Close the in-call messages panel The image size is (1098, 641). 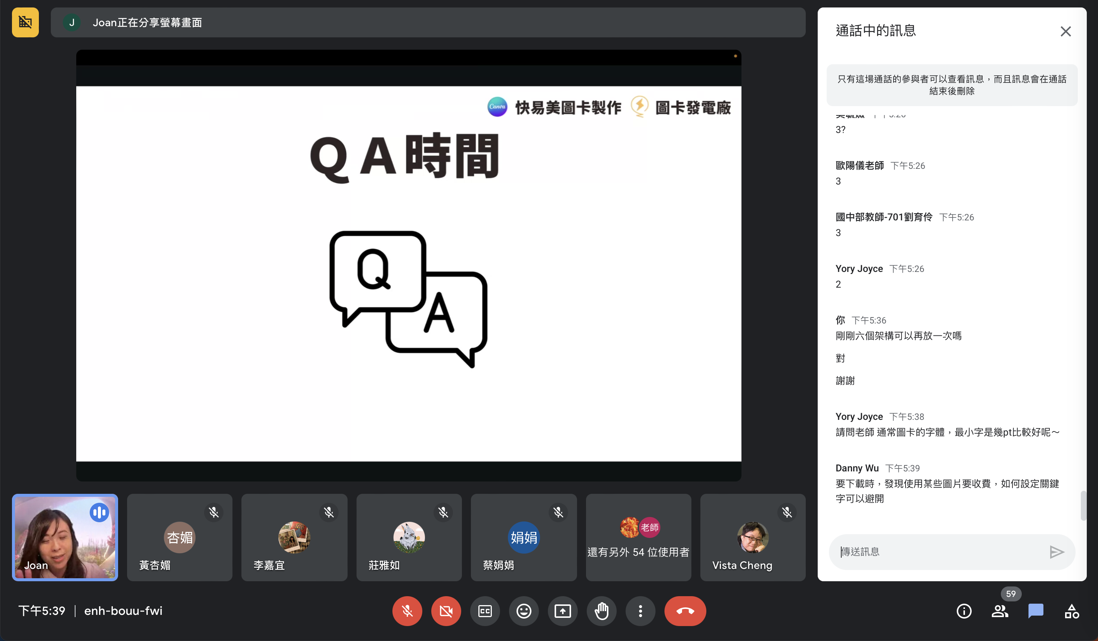click(x=1066, y=31)
